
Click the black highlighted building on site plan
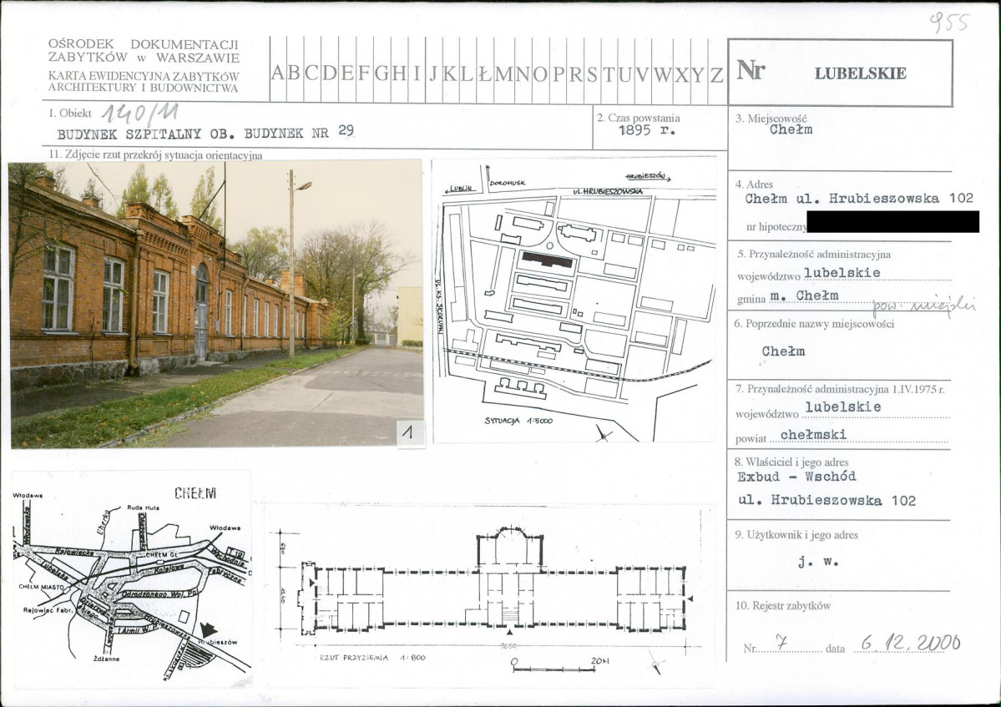pyautogui.click(x=547, y=260)
